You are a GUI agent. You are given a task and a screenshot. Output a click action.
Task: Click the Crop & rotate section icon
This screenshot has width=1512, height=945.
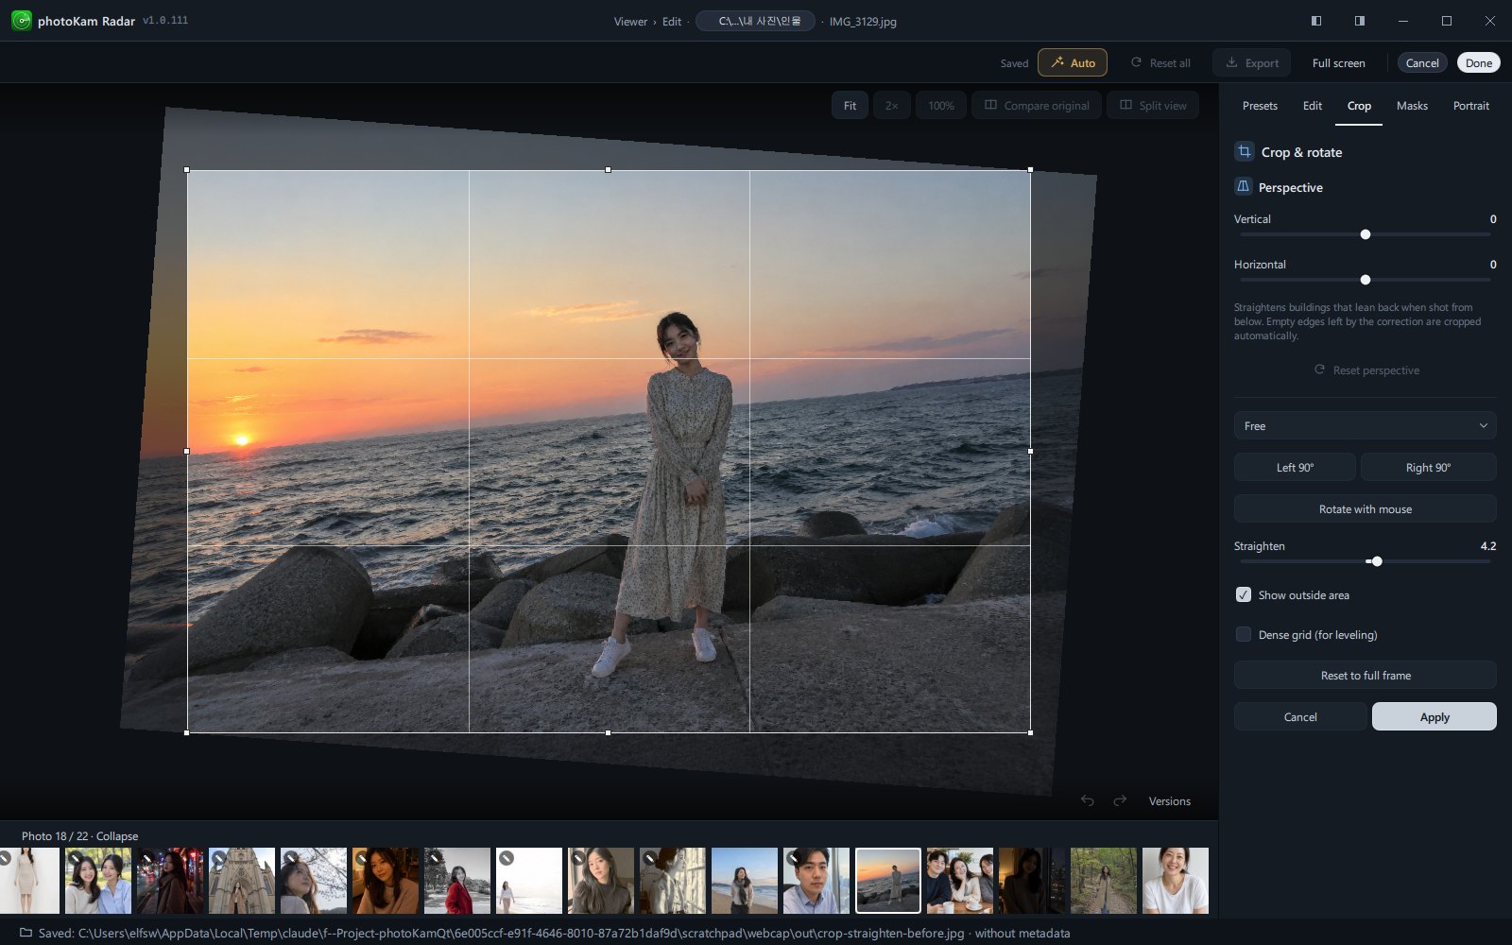coord(1245,151)
